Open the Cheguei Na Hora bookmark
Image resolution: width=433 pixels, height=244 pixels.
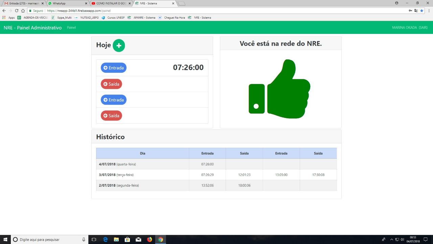(x=172, y=18)
